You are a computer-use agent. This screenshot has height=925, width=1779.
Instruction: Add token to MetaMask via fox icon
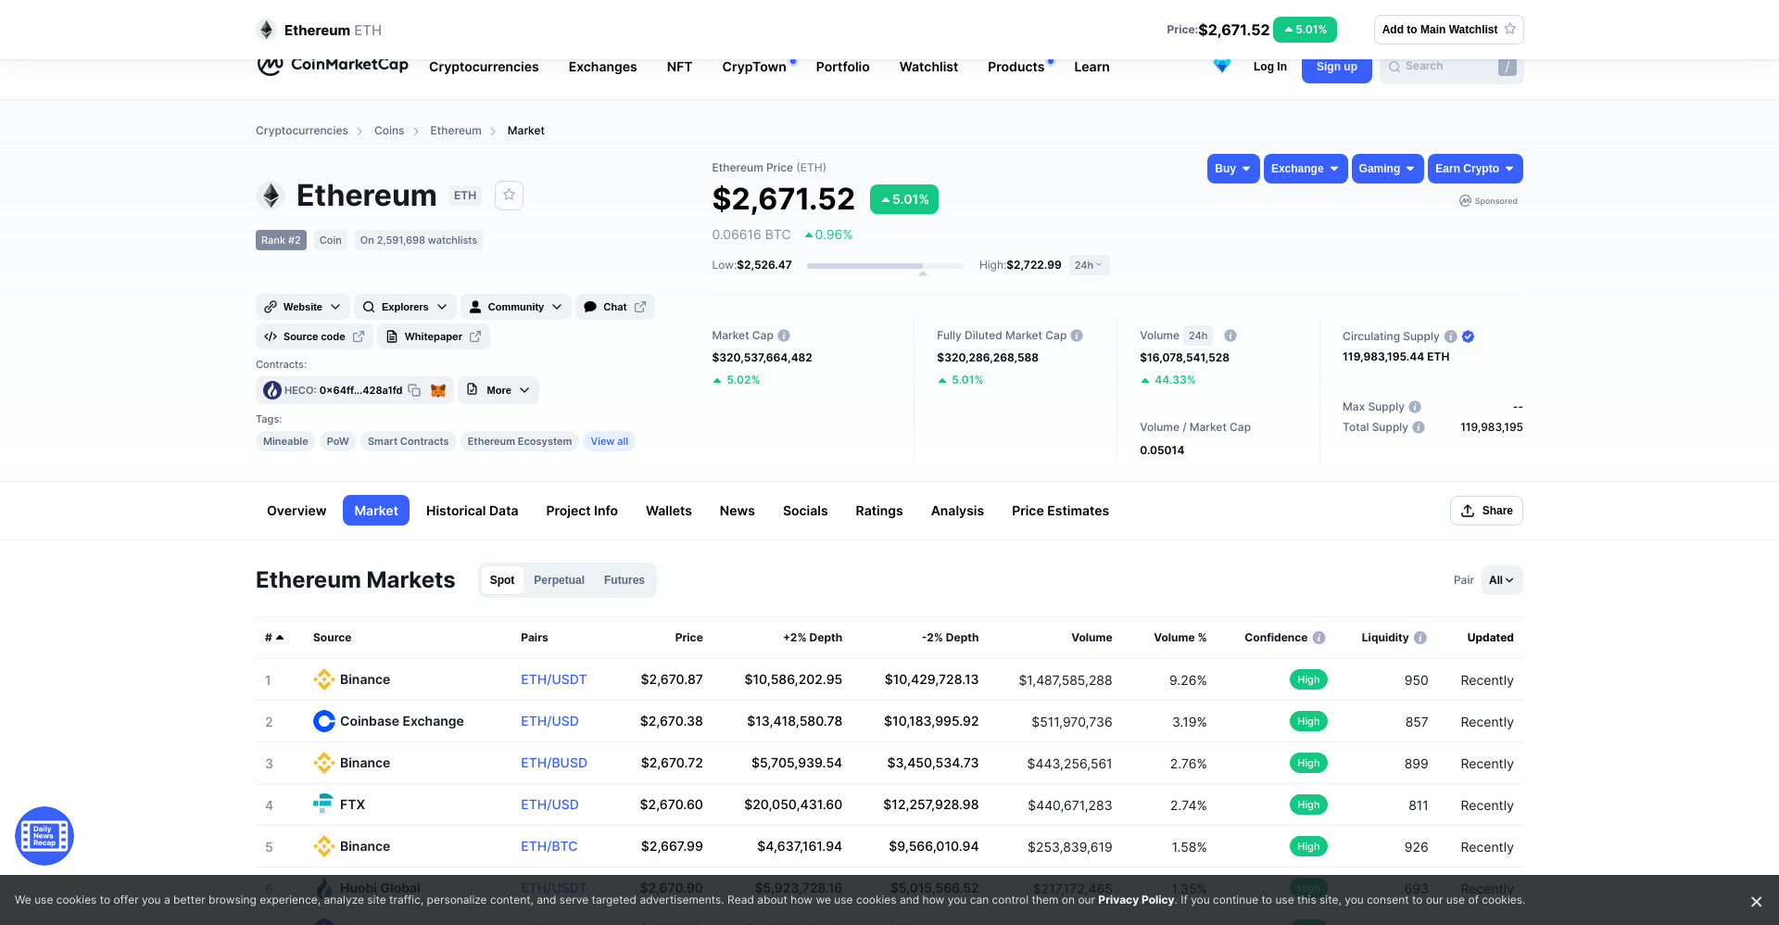pos(438,390)
